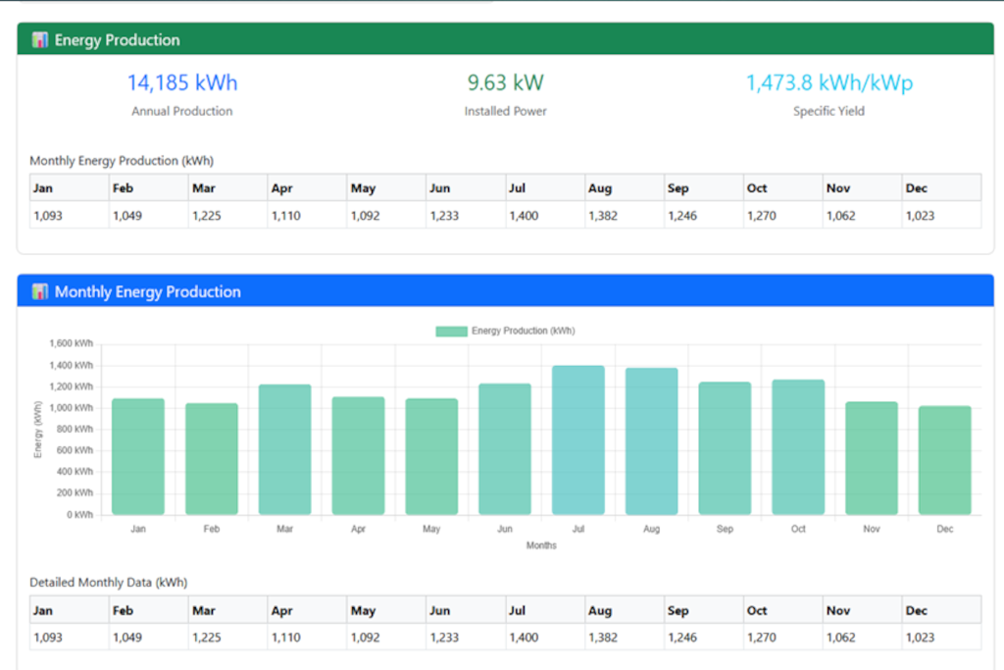Image resolution: width=1004 pixels, height=670 pixels.
Task: Click the Months axis title below the chart
Action: point(541,545)
